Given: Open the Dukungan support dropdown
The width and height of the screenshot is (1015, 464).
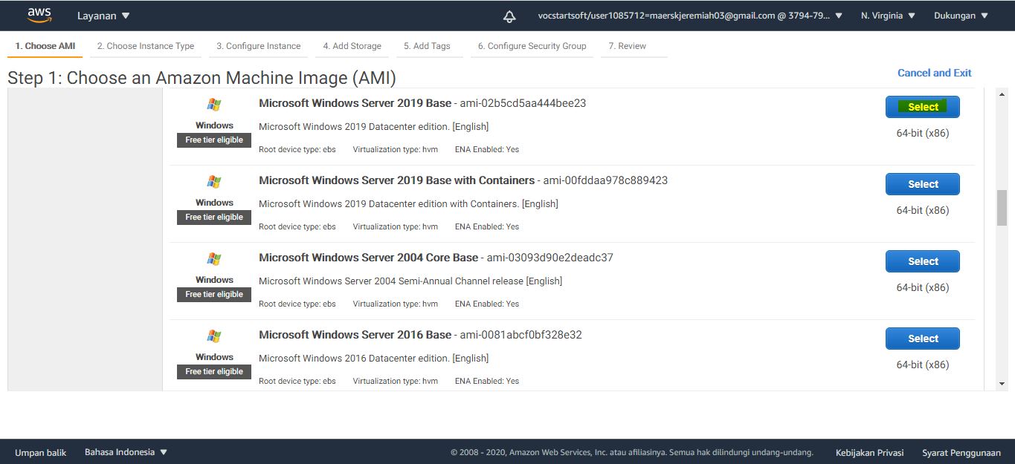Looking at the screenshot, I should click(961, 16).
